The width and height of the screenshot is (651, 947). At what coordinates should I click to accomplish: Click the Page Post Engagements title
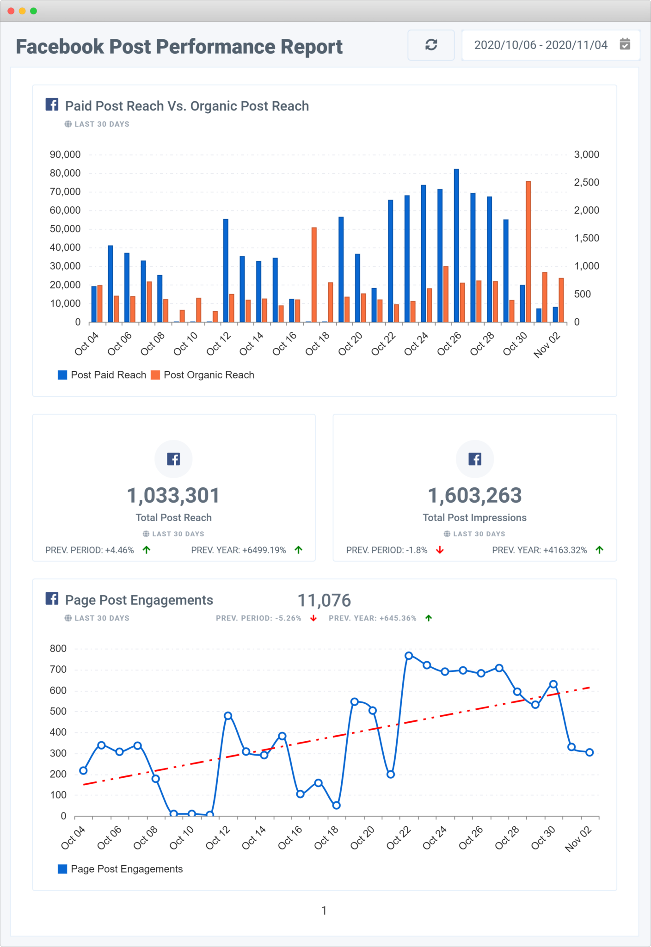(139, 600)
